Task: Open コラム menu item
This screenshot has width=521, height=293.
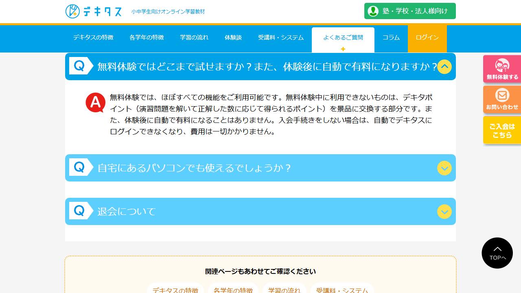Action: [391, 37]
